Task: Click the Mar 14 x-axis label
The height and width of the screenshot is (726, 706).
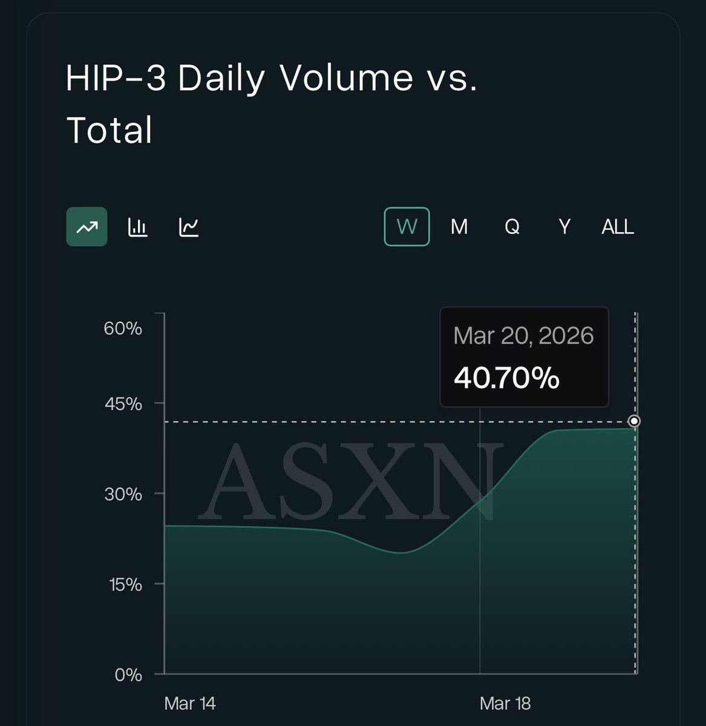Action: tap(190, 704)
